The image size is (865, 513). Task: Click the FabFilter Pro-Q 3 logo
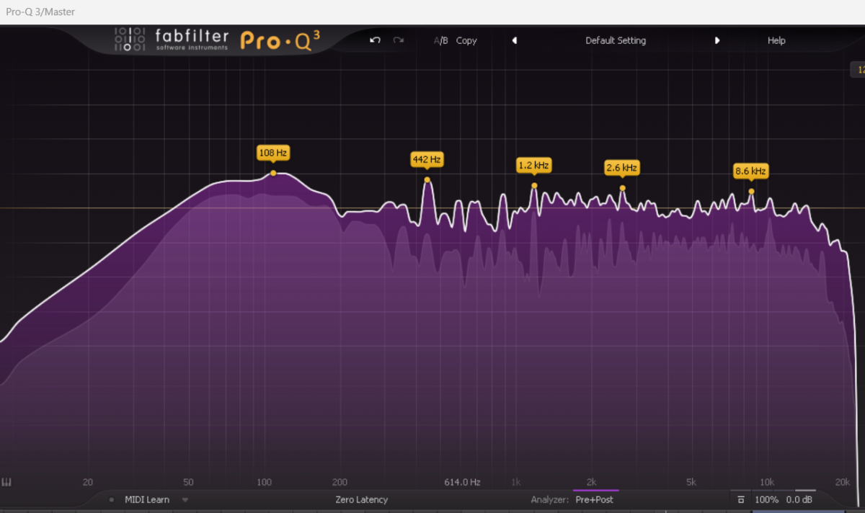pyautogui.click(x=216, y=40)
